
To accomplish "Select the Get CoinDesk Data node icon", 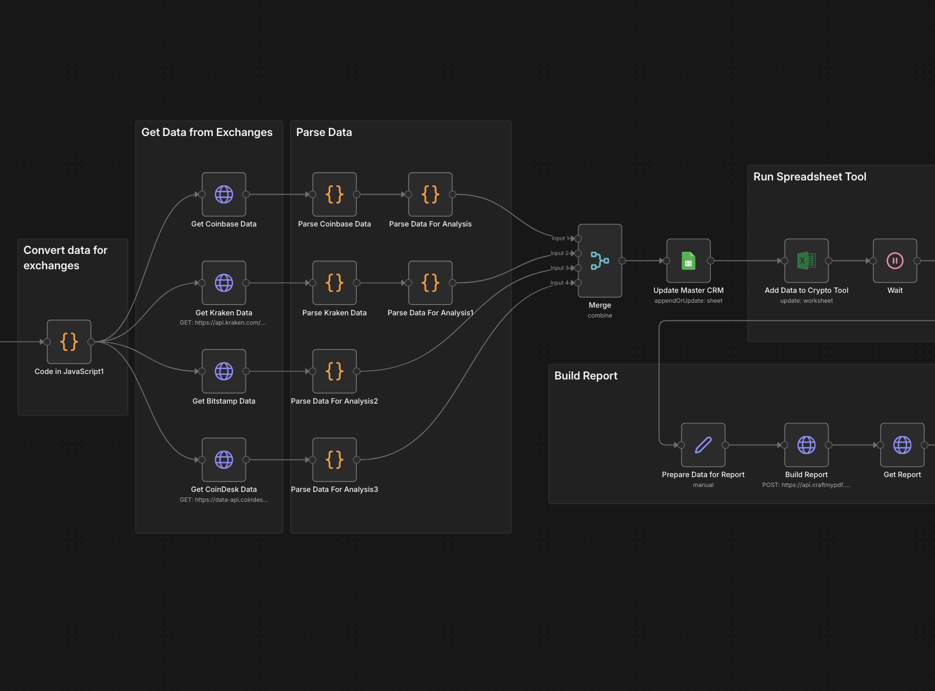I will point(224,460).
